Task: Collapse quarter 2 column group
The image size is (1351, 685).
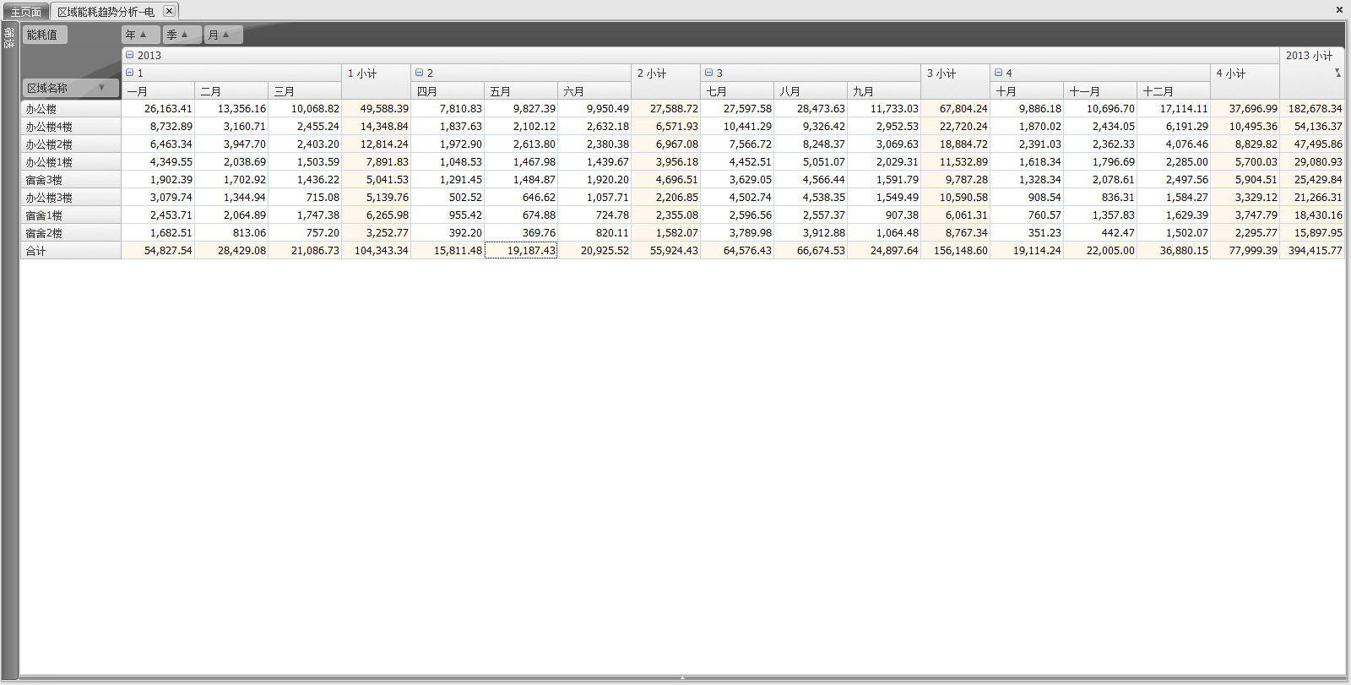Action: click(x=419, y=73)
